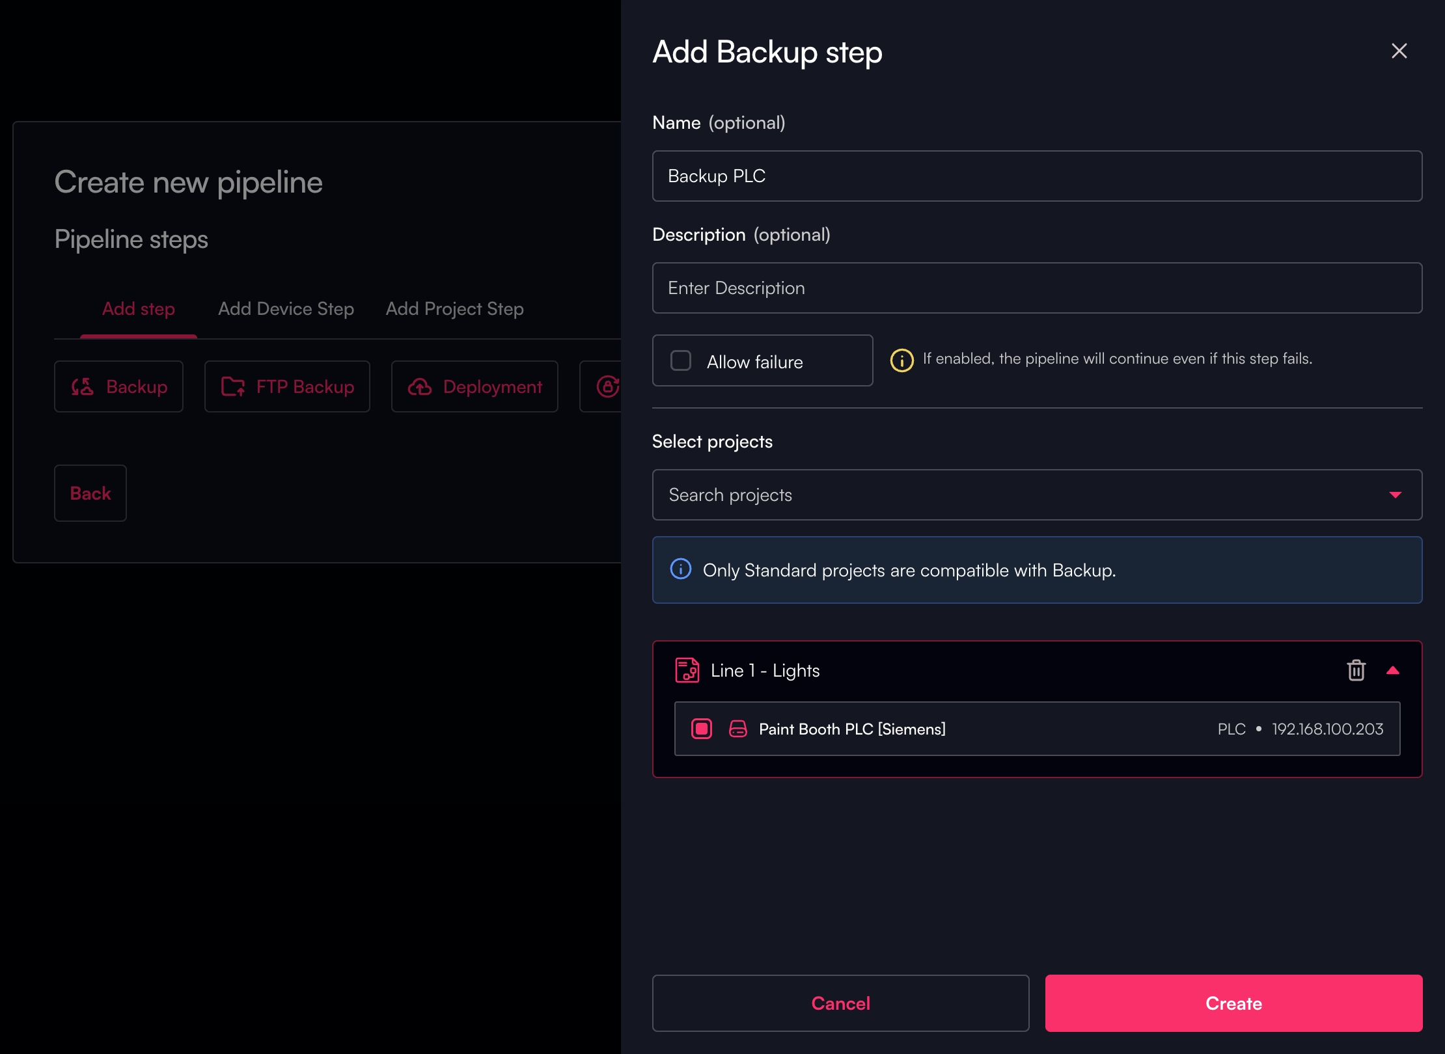Click the Deployment cloud upload icon
The height and width of the screenshot is (1054, 1445).
coord(420,386)
